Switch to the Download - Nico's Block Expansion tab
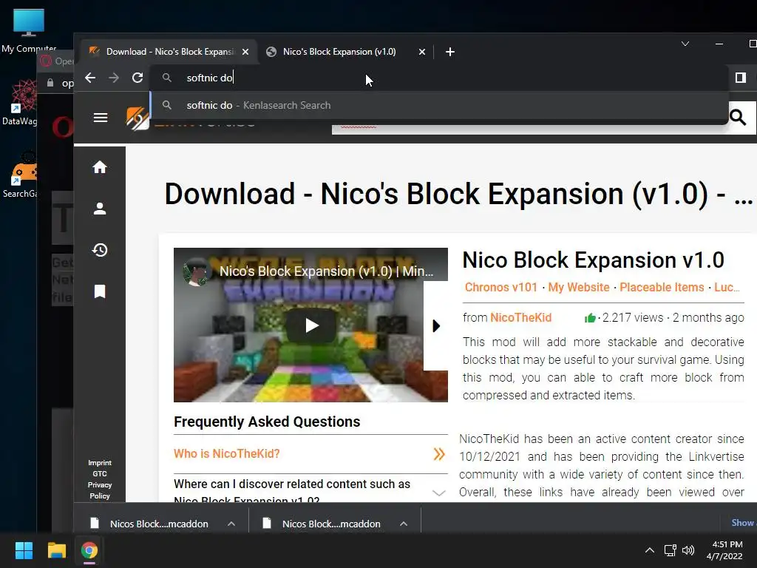This screenshot has width=757, height=568. tap(169, 52)
